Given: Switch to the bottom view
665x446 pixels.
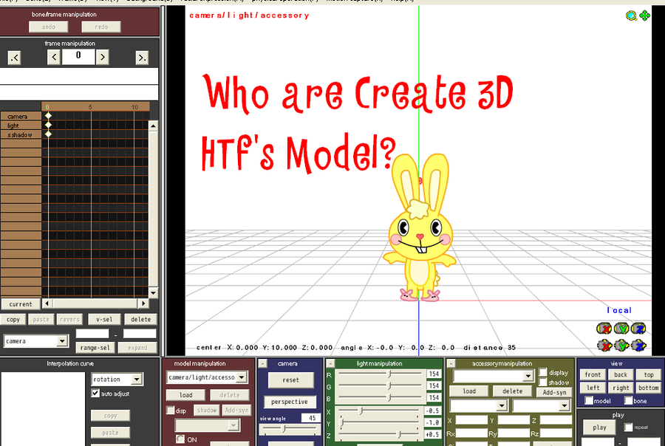Looking at the screenshot, I should pyautogui.click(x=649, y=388).
